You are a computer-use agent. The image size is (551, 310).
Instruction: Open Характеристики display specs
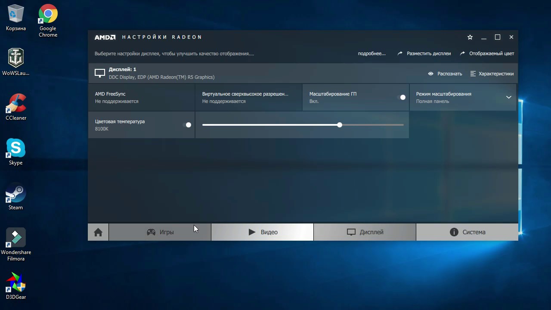[492, 74]
